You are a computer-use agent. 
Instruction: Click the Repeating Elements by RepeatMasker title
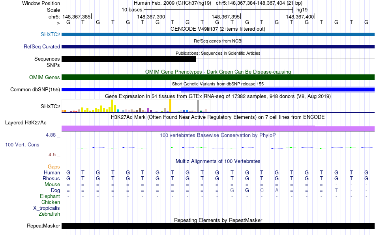218,220
